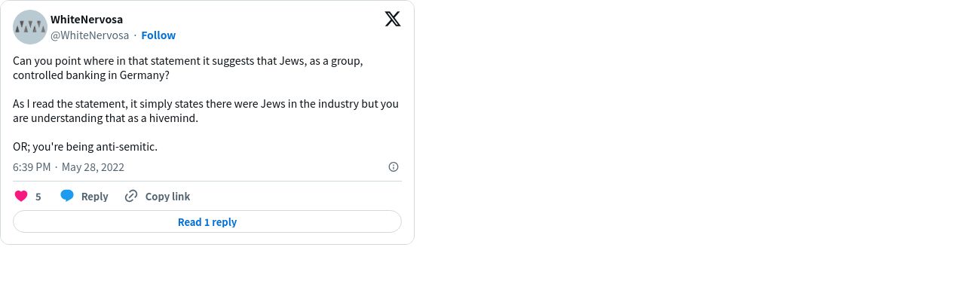Follow the WhiteNervosa account
The width and height of the screenshot is (968, 296).
[x=158, y=35]
